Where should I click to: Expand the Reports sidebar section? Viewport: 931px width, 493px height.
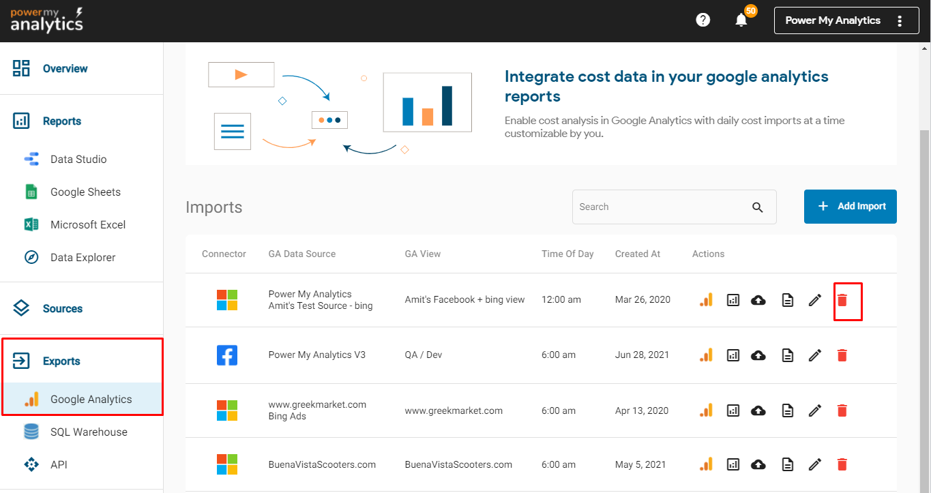[x=61, y=121]
